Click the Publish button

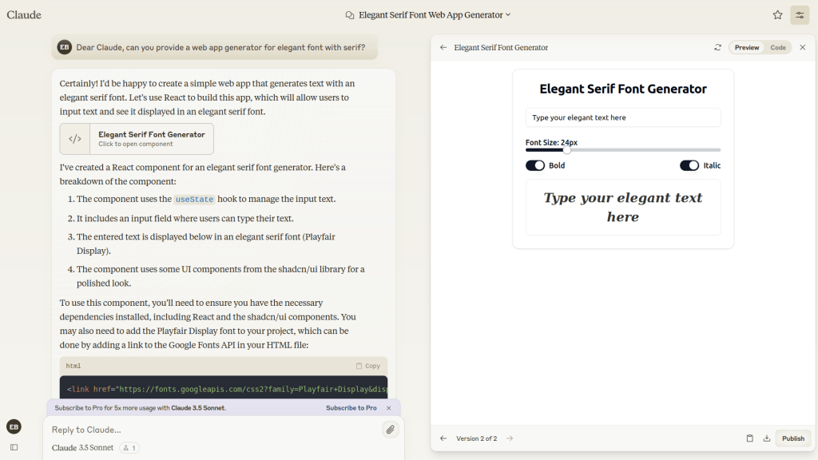click(x=792, y=438)
